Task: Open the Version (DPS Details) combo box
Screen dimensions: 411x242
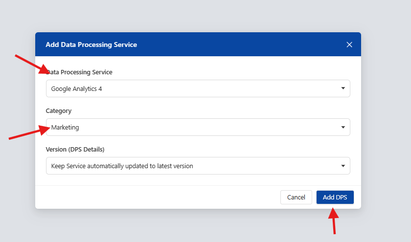Action: tap(198, 166)
